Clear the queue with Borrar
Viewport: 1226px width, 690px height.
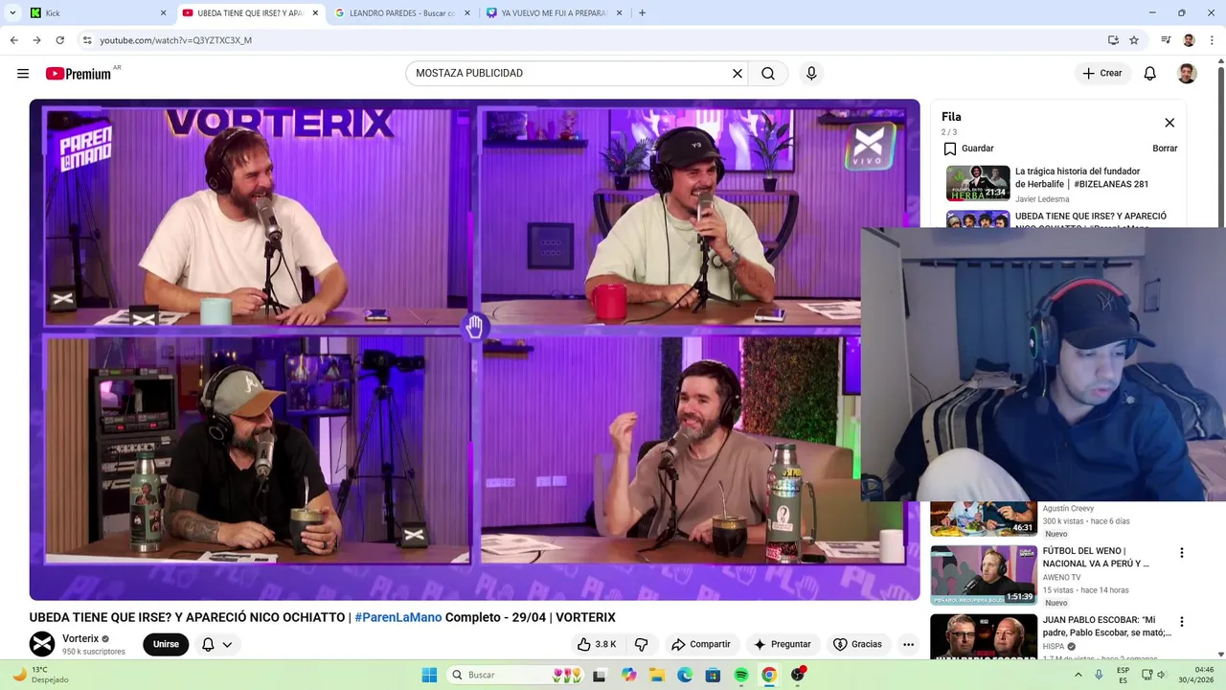pos(1165,149)
